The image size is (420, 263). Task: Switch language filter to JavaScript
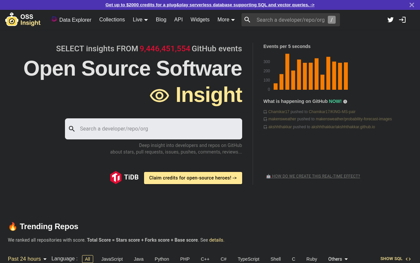tap(112, 259)
